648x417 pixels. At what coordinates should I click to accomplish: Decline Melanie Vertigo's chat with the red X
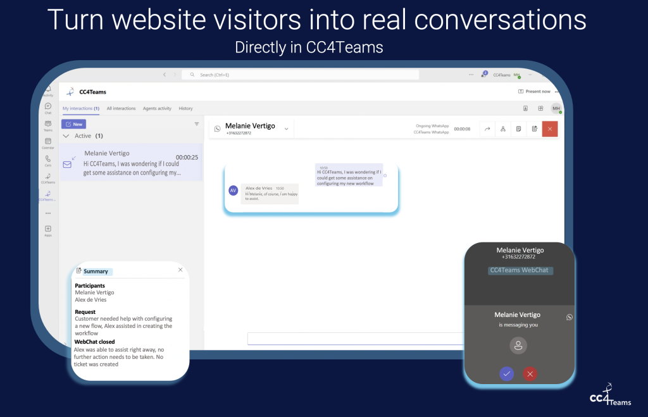(530, 374)
